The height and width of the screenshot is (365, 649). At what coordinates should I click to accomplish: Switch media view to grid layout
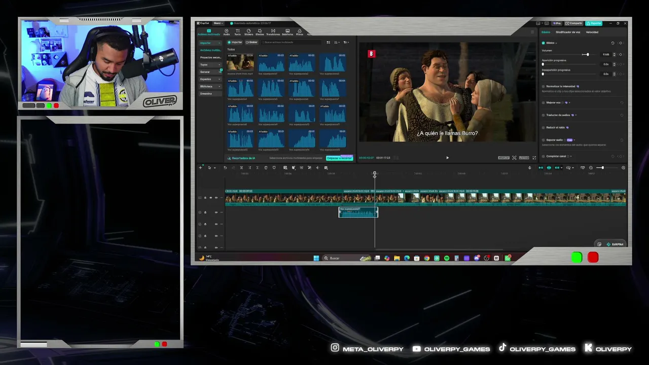tap(329, 43)
